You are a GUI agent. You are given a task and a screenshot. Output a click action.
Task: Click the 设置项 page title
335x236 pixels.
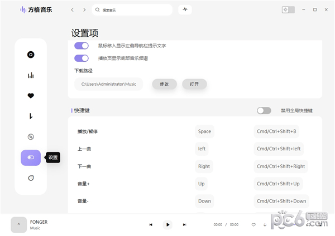tap(85, 33)
